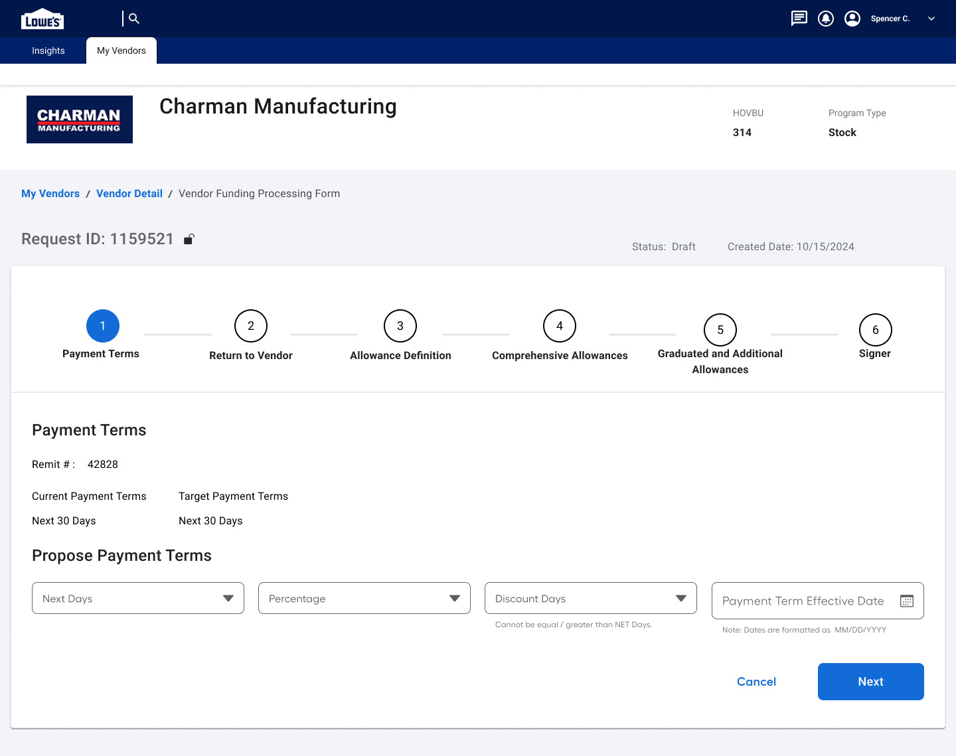Click the HOVBU value 314
956x756 pixels.
(742, 133)
